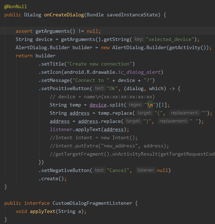Click the "Create new connection" string
Screen dimensions: 215x224
tap(100, 64)
